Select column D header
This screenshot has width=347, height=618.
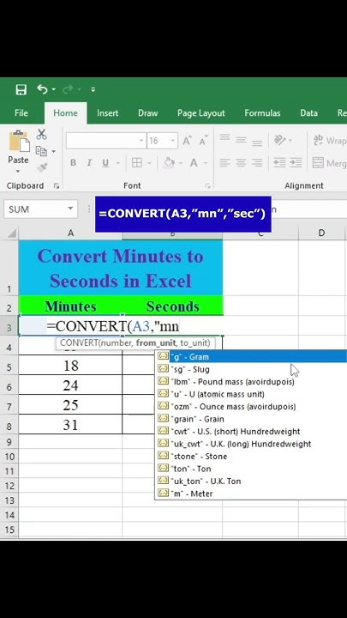[321, 233]
